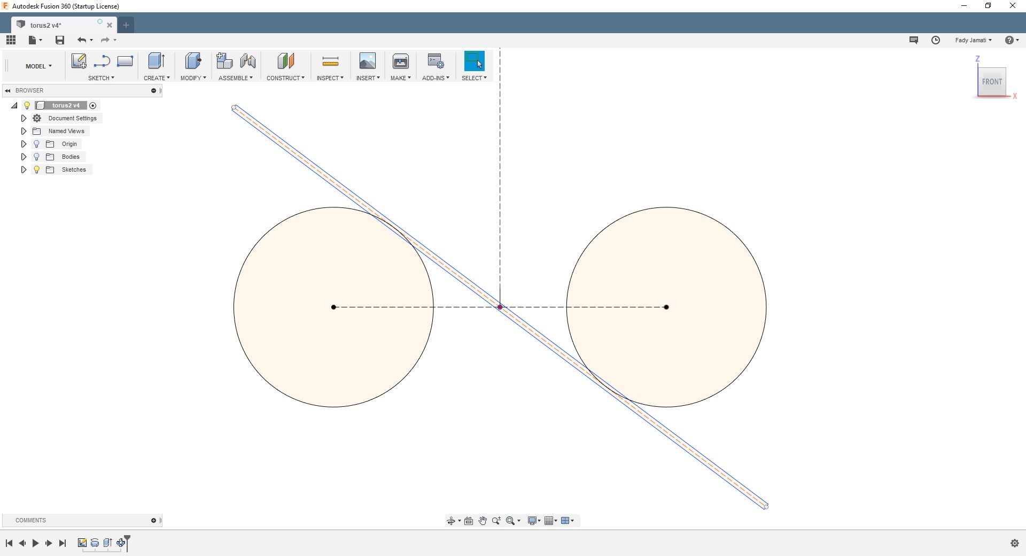Click the Offset Plane icon in Construct
The image size is (1026, 556).
286,61
